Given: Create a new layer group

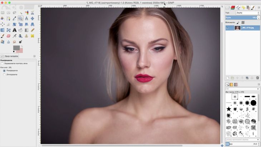Looking at the screenshot, I should coord(232,78).
